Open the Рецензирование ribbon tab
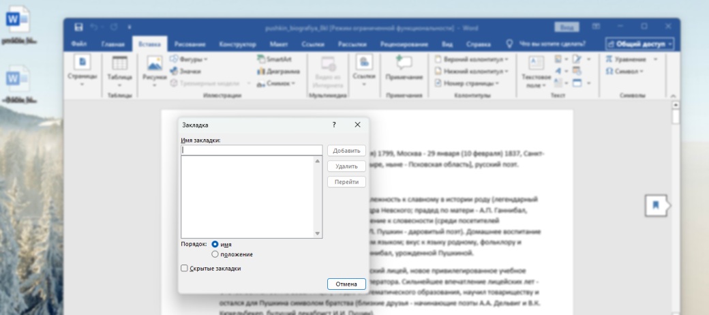The width and height of the screenshot is (709, 315). (x=404, y=44)
